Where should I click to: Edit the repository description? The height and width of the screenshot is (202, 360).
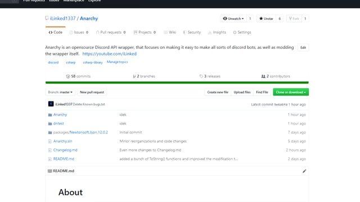click(303, 47)
